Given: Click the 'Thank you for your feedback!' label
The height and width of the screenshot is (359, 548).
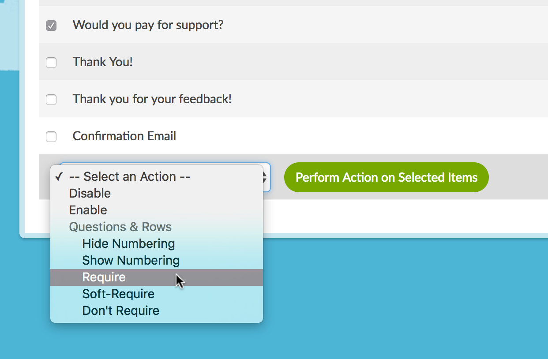Looking at the screenshot, I should pos(152,99).
